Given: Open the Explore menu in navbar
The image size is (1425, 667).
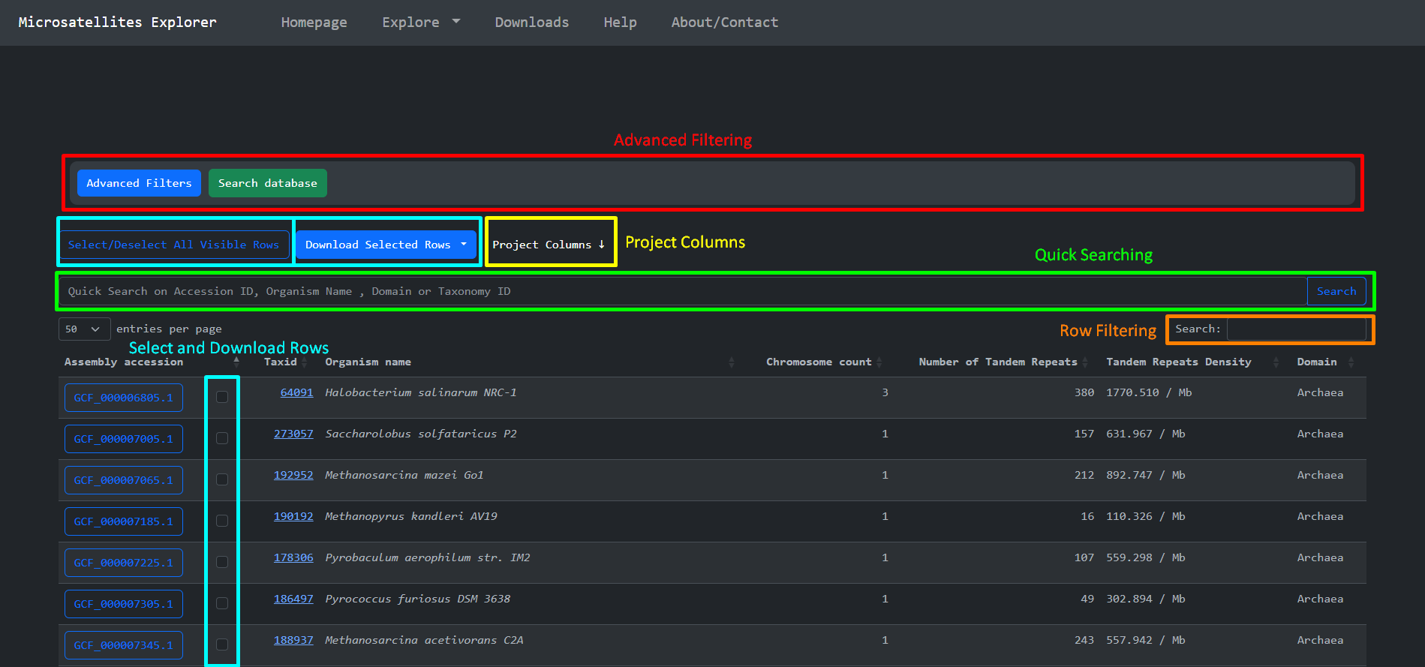Looking at the screenshot, I should pos(420,23).
